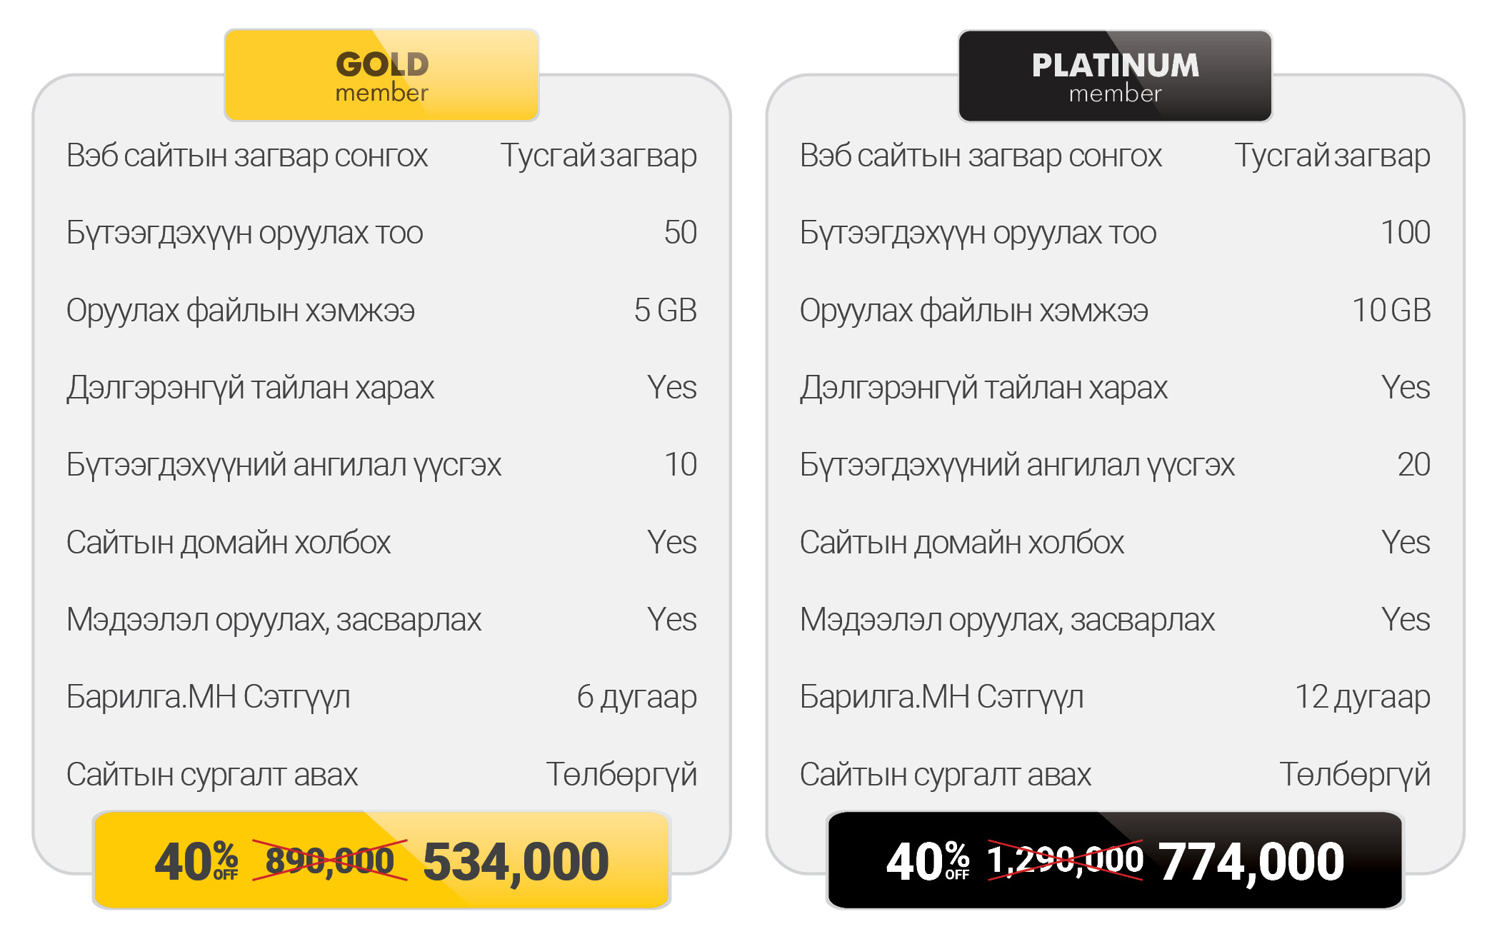Click "Барилга.МН Сэтгүүл" in Platinum plan
The width and height of the screenshot is (1497, 929).
(x=941, y=697)
